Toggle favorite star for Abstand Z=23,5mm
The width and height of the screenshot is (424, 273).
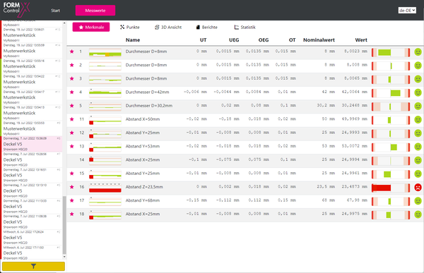(x=71, y=187)
